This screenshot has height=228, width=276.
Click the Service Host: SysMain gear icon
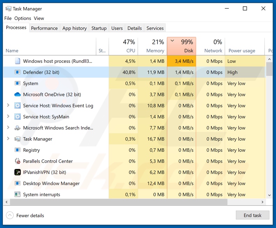(17, 117)
